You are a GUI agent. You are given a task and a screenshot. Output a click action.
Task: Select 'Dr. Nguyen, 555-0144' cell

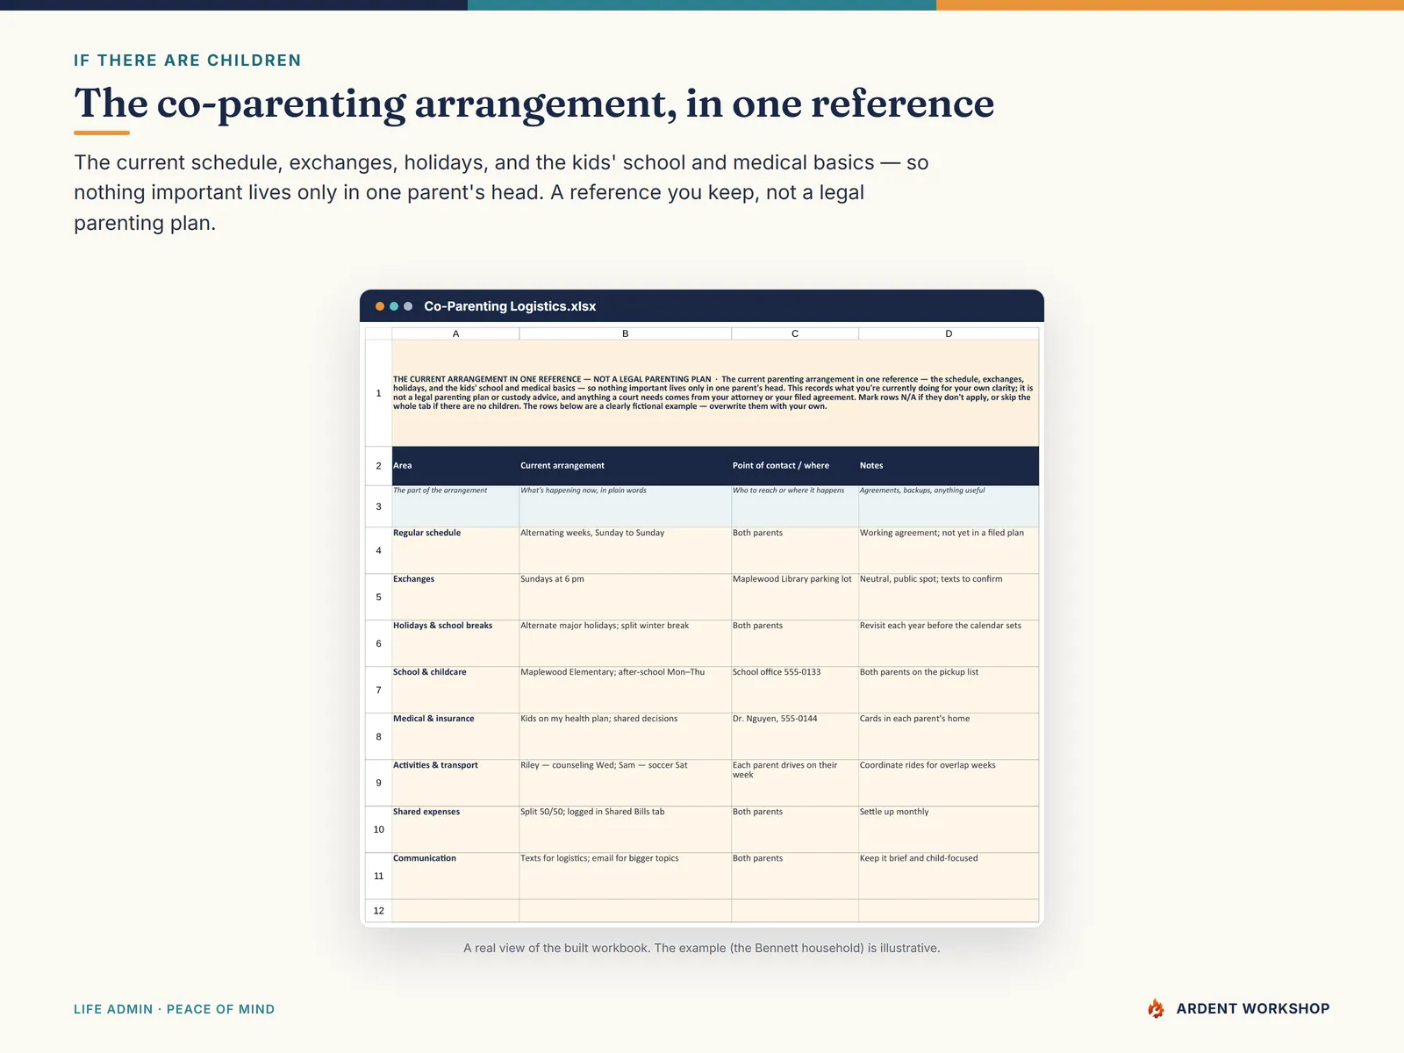795,736
